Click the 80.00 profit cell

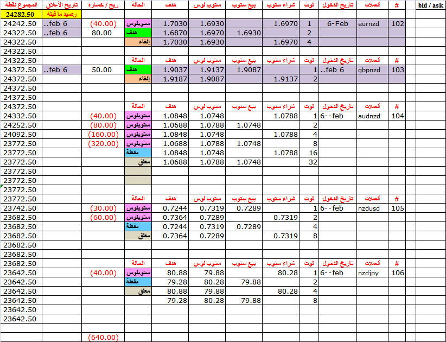point(103,33)
